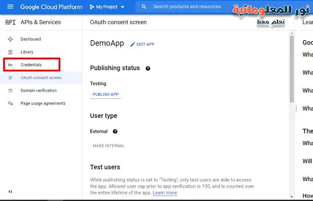The width and height of the screenshot is (313, 201).
Task: Click the scrollbar down arrow
Action: tap(292, 197)
